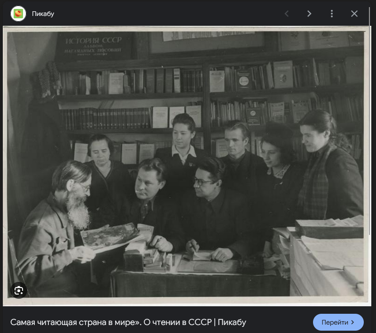Open the title link about reading in СССР
Image resolution: width=376 pixels, height=333 pixels.
(128, 322)
